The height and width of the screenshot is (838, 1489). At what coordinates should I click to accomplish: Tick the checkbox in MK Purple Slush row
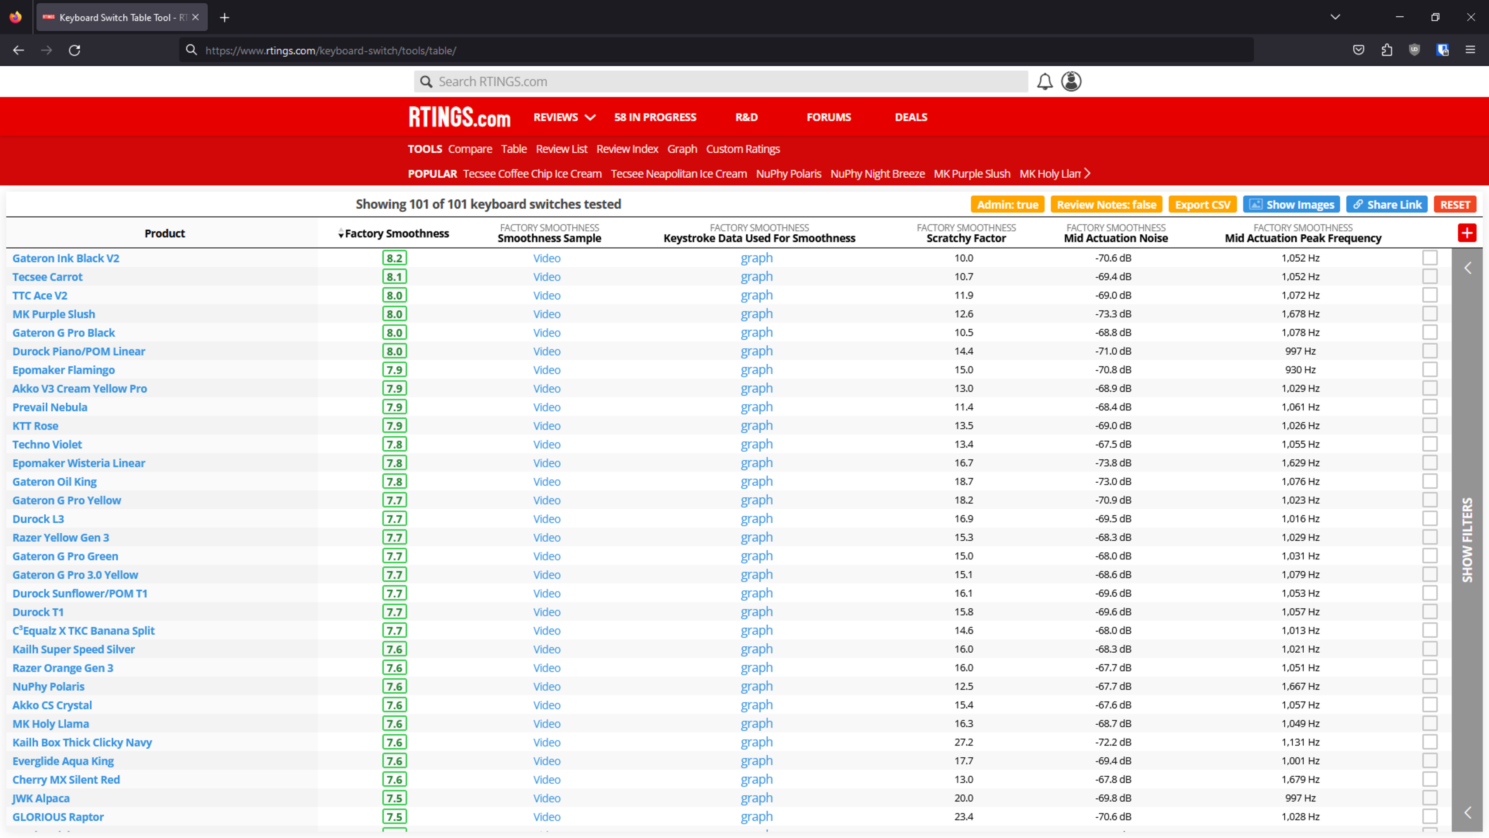click(x=1429, y=314)
